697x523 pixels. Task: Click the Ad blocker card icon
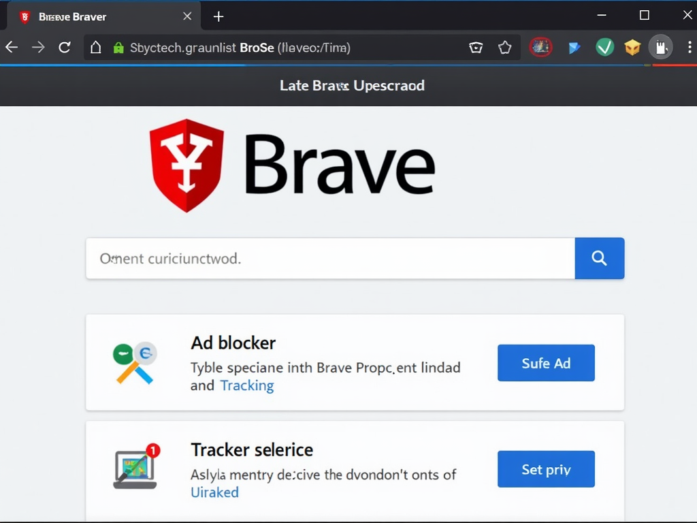(x=135, y=363)
